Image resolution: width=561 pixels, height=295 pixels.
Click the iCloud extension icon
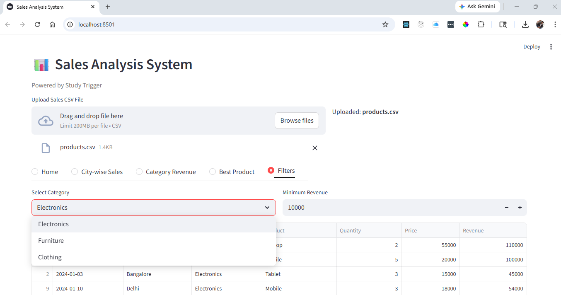[436, 24]
